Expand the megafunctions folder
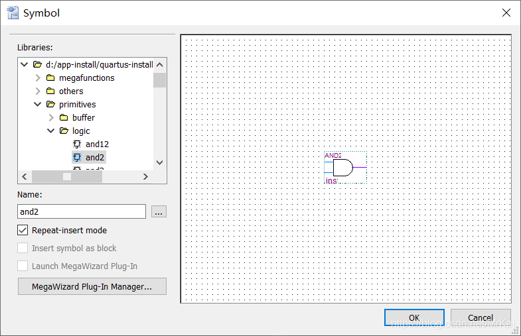Image resolution: width=521 pixels, height=336 pixels. pyautogui.click(x=38, y=78)
